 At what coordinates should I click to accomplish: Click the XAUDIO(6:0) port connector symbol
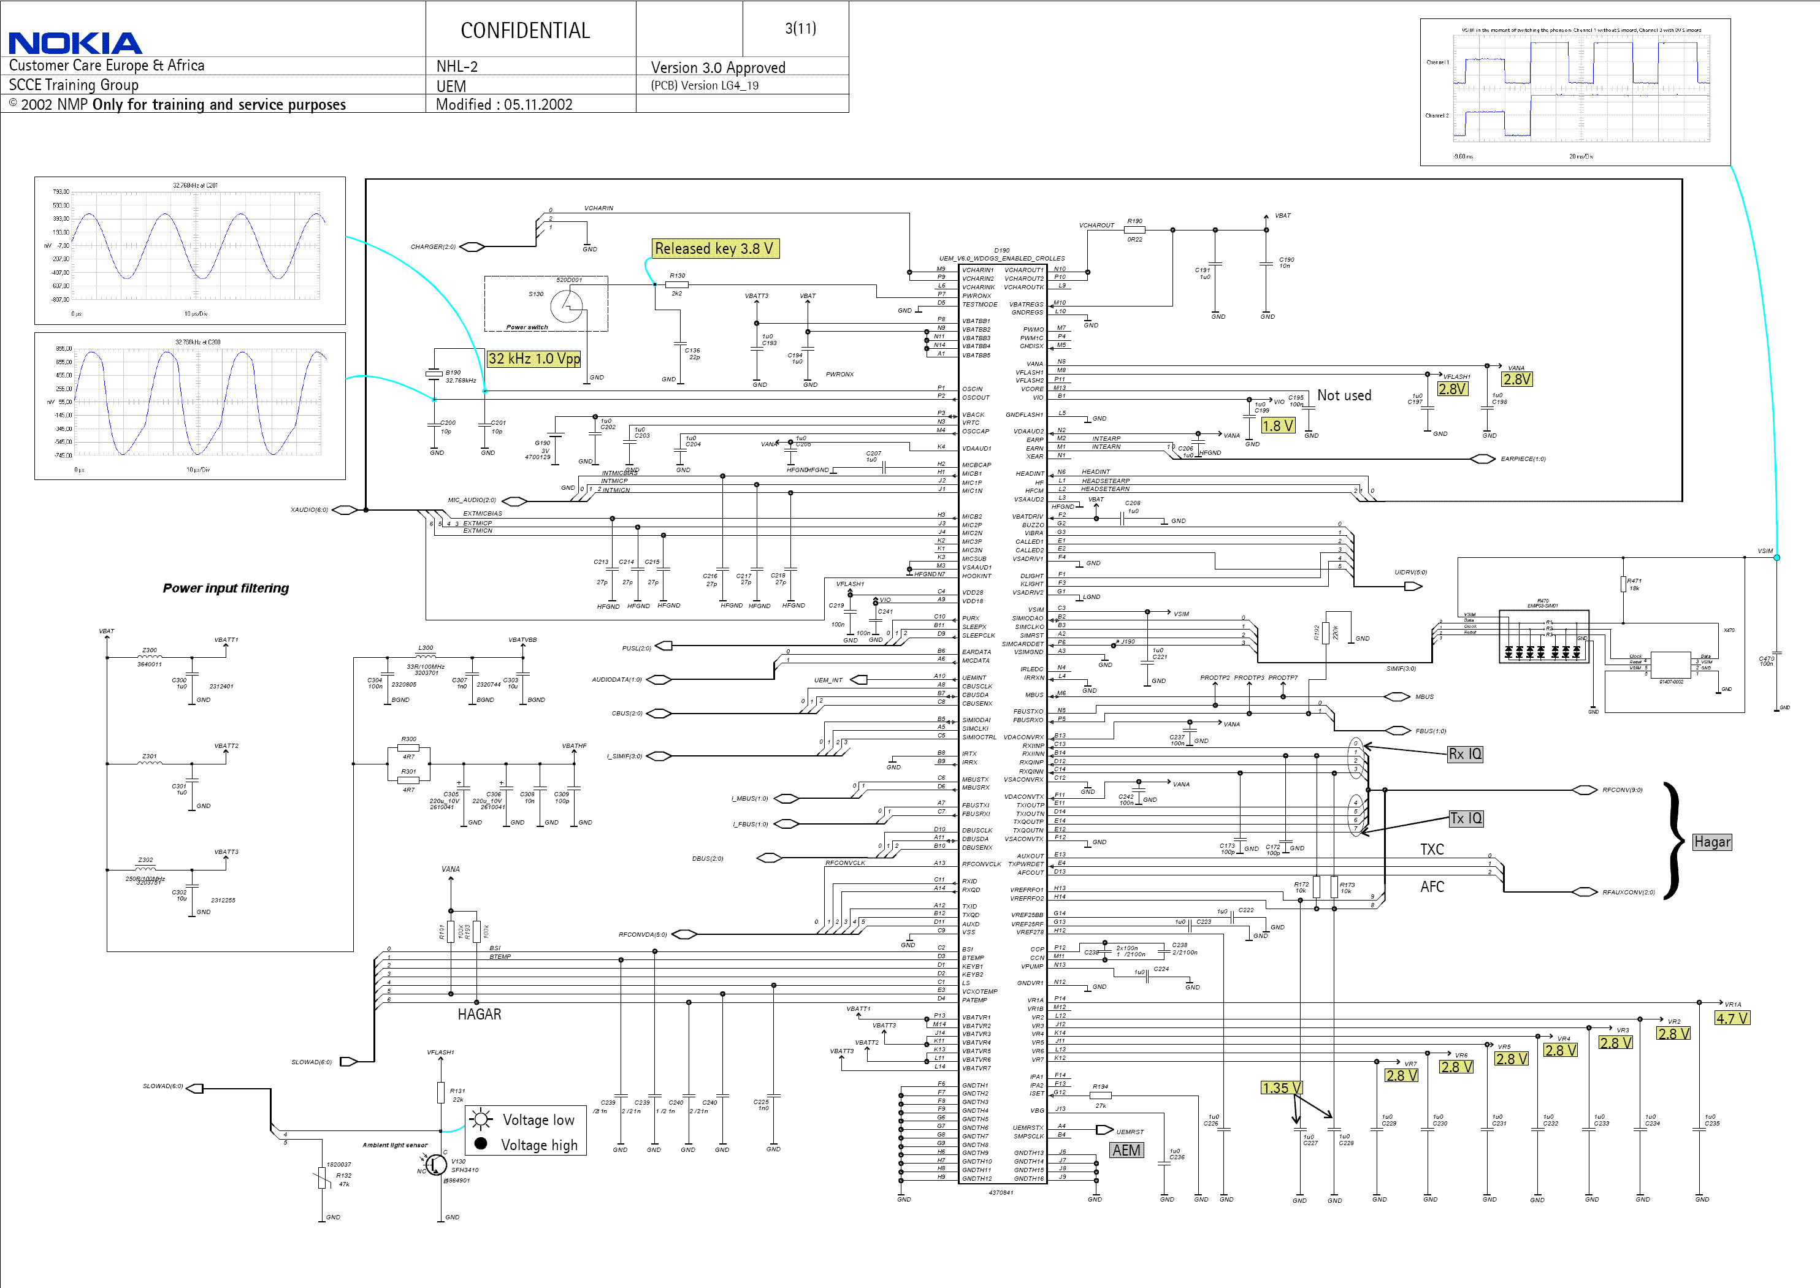pyautogui.click(x=345, y=510)
